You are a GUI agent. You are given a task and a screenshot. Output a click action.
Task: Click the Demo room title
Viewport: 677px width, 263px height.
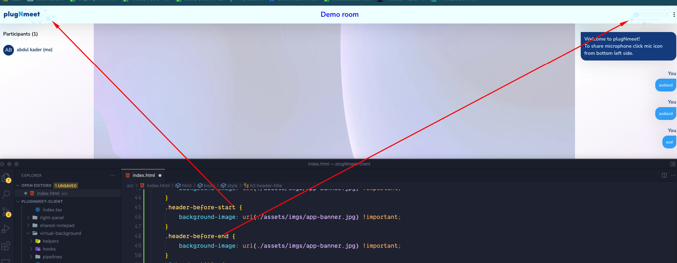point(339,15)
